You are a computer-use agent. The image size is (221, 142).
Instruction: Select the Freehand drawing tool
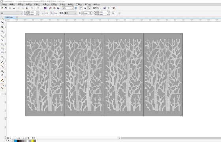click(x=2, y=36)
